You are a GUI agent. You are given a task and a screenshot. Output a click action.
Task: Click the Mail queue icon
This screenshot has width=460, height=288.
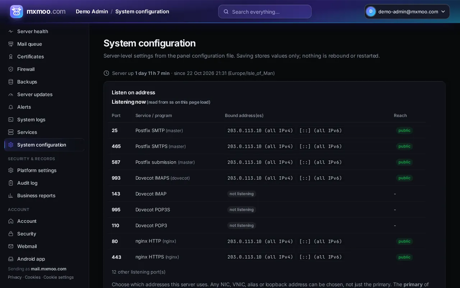pos(11,44)
